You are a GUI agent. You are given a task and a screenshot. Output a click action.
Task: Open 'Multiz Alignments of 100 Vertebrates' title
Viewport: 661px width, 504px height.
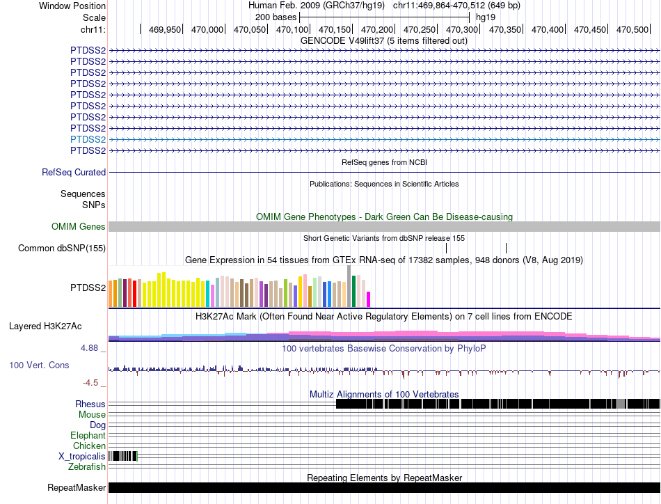(x=384, y=394)
